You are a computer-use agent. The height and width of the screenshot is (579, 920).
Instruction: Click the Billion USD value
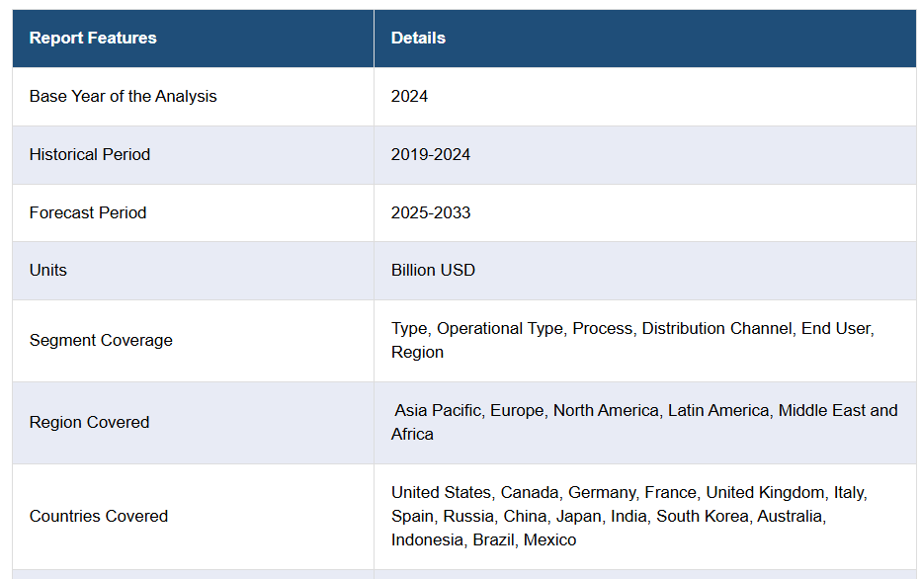click(433, 271)
